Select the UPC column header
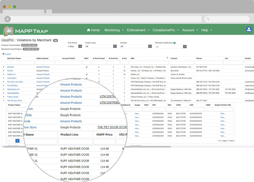This screenshot has width=254, height=182. (x=154, y=105)
